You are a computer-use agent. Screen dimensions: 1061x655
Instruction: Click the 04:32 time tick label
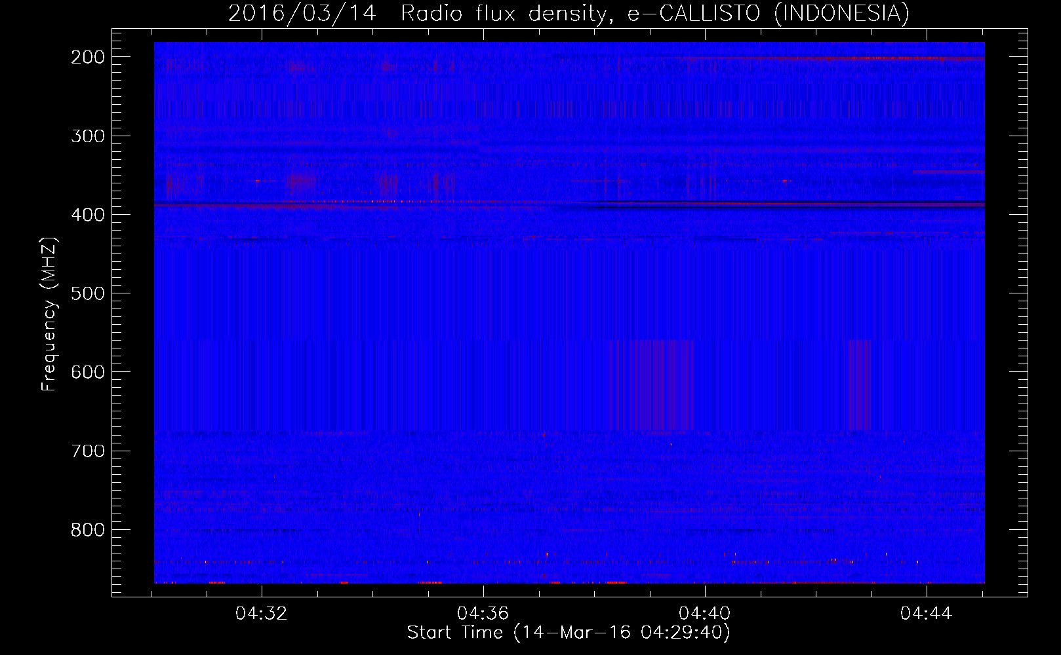(262, 614)
